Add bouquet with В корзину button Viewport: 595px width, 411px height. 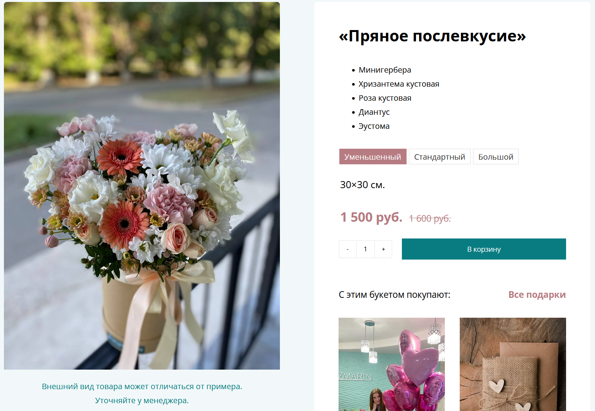click(484, 249)
